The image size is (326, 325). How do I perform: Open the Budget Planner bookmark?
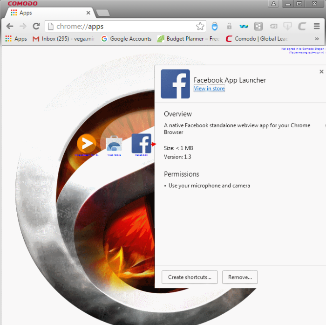[188, 39]
